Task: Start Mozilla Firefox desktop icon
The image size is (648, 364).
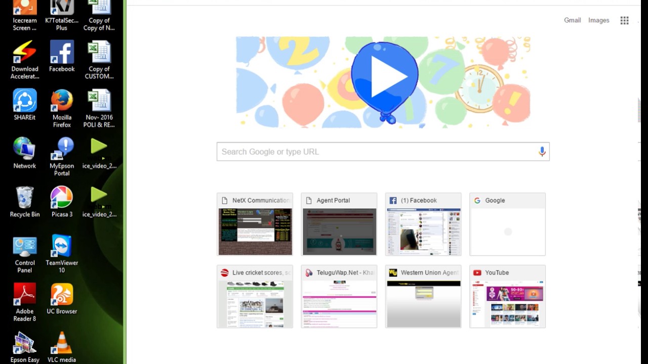Action: tap(62, 108)
